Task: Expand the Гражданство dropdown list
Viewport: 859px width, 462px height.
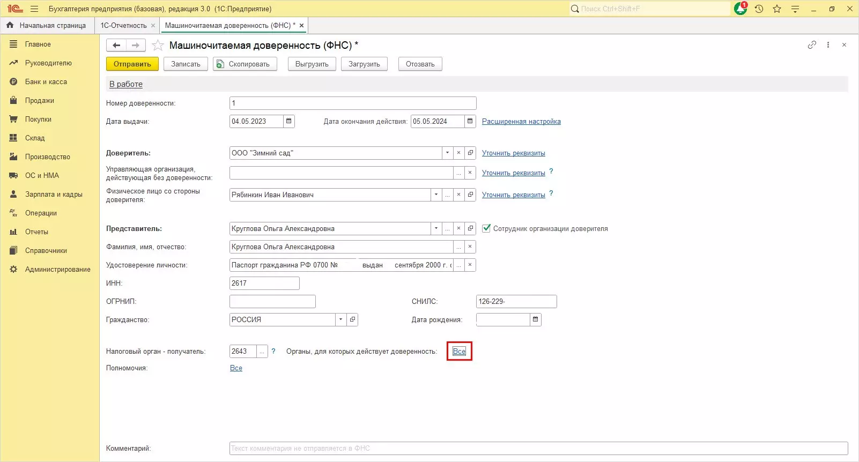Action: pos(341,319)
